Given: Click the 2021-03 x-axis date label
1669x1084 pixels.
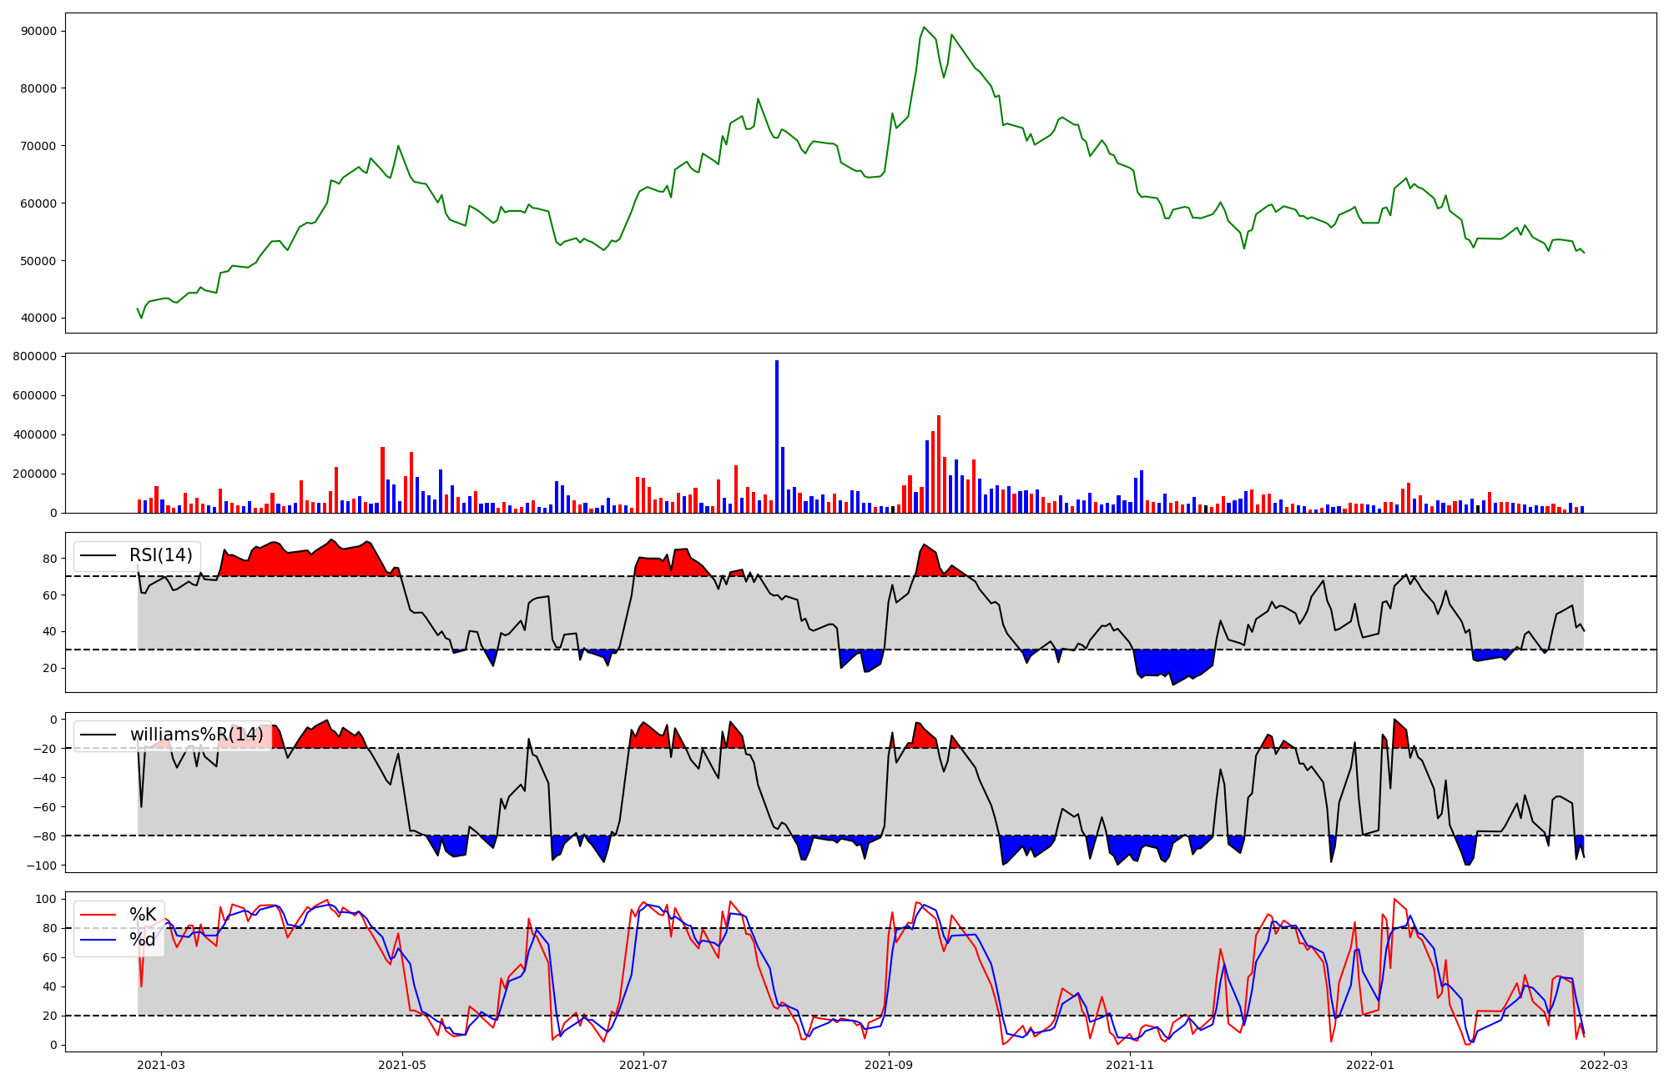Looking at the screenshot, I should (161, 1064).
